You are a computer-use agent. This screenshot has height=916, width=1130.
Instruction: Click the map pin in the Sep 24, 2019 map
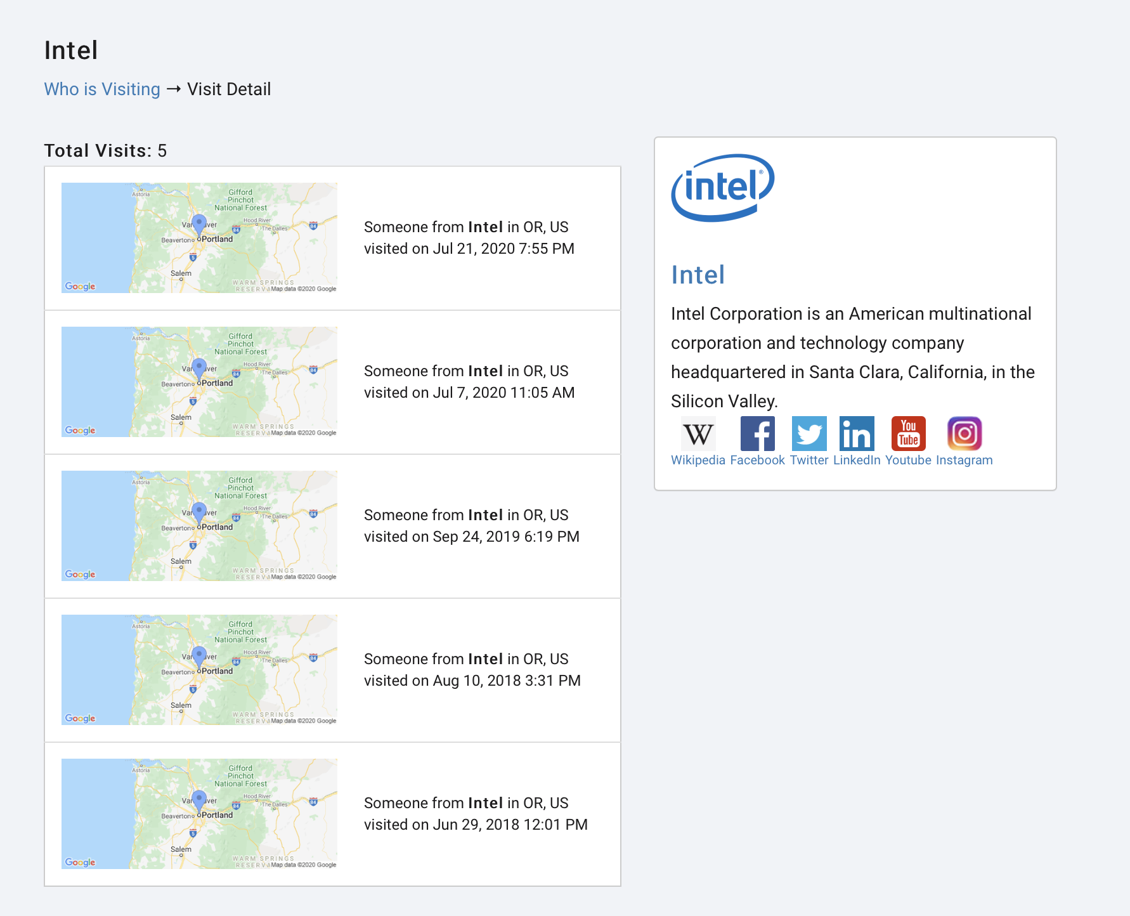199,514
